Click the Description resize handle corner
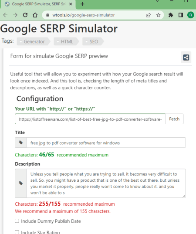This screenshot has height=234, width=196. pyautogui.click(x=184, y=196)
